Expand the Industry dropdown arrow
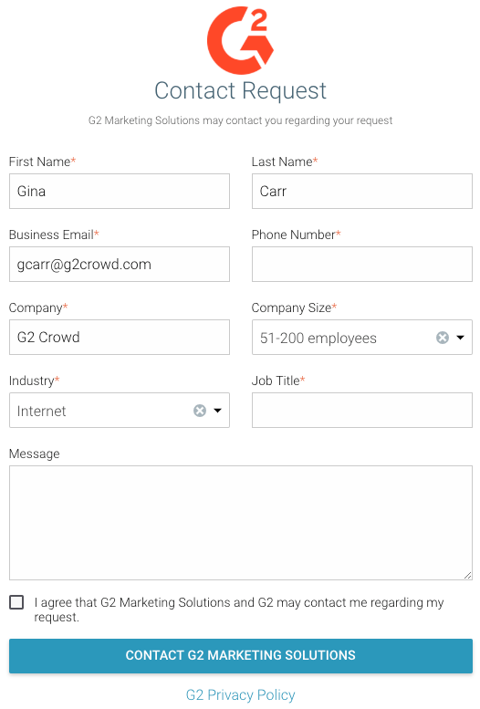Viewport: 480px width, 709px height. tap(217, 411)
